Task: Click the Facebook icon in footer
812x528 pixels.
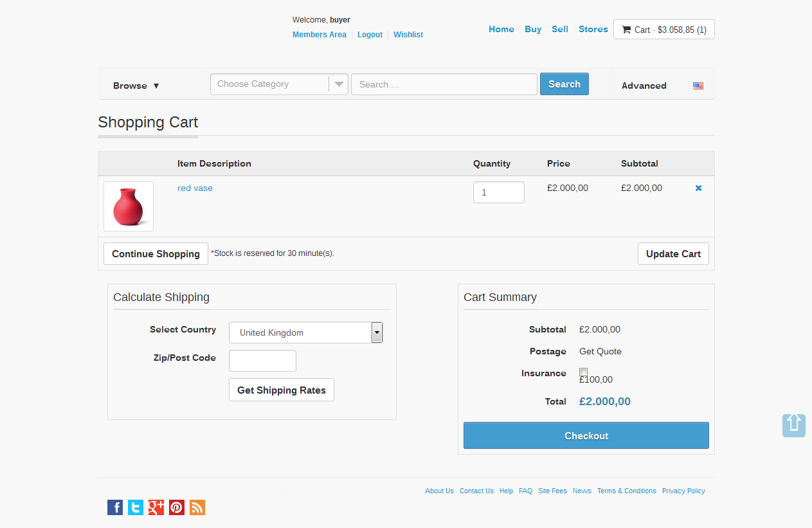Action: pyautogui.click(x=115, y=507)
